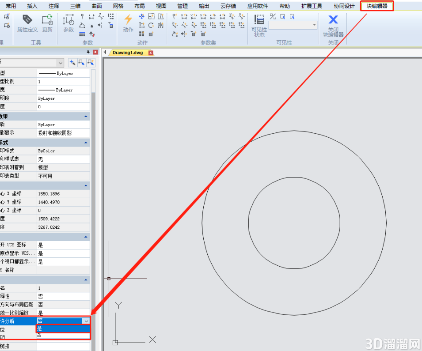The width and height of the screenshot is (422, 351).
Task: Click the ByColor plot style value
Action: [x=63, y=151]
